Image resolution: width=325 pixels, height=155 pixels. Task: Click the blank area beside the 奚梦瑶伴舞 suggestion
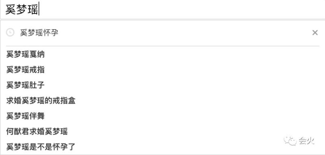pos(182,116)
